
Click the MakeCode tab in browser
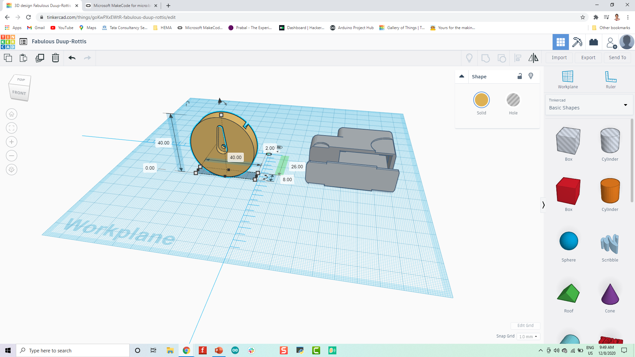click(x=121, y=5)
